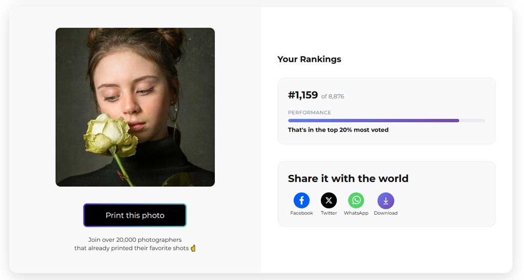Screen dimensions: 524x280
Task: Open the portrait photo with rose
Action: click(x=135, y=107)
